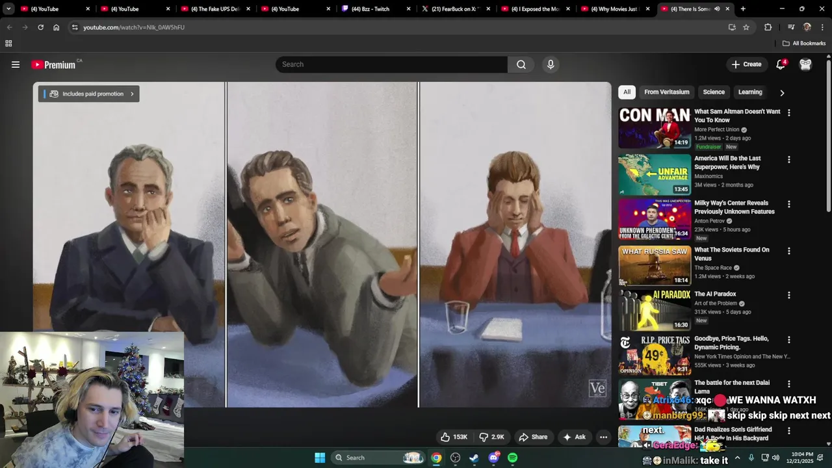Click the page vertical scrollbar
The height and width of the screenshot is (468, 832).
829,135
